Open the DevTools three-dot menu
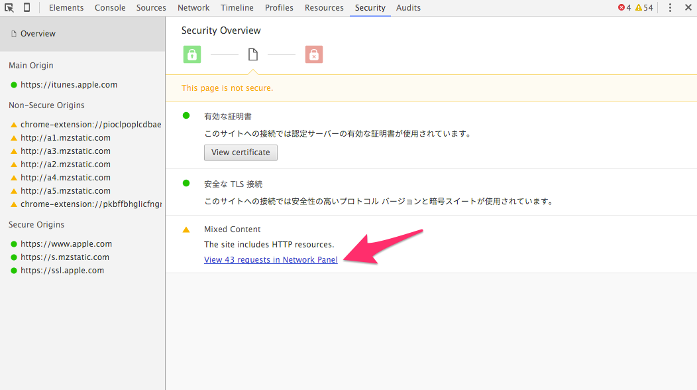Screen dimensions: 697x390 [x=670, y=7]
